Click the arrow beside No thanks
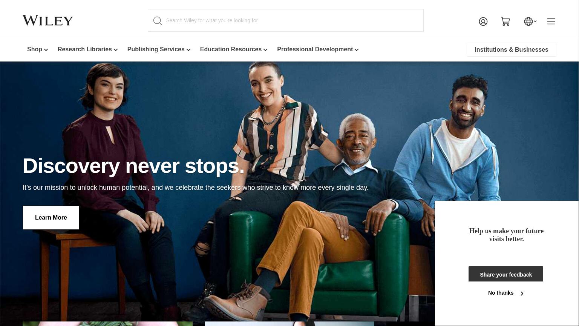This screenshot has width=579, height=326. coord(522,294)
